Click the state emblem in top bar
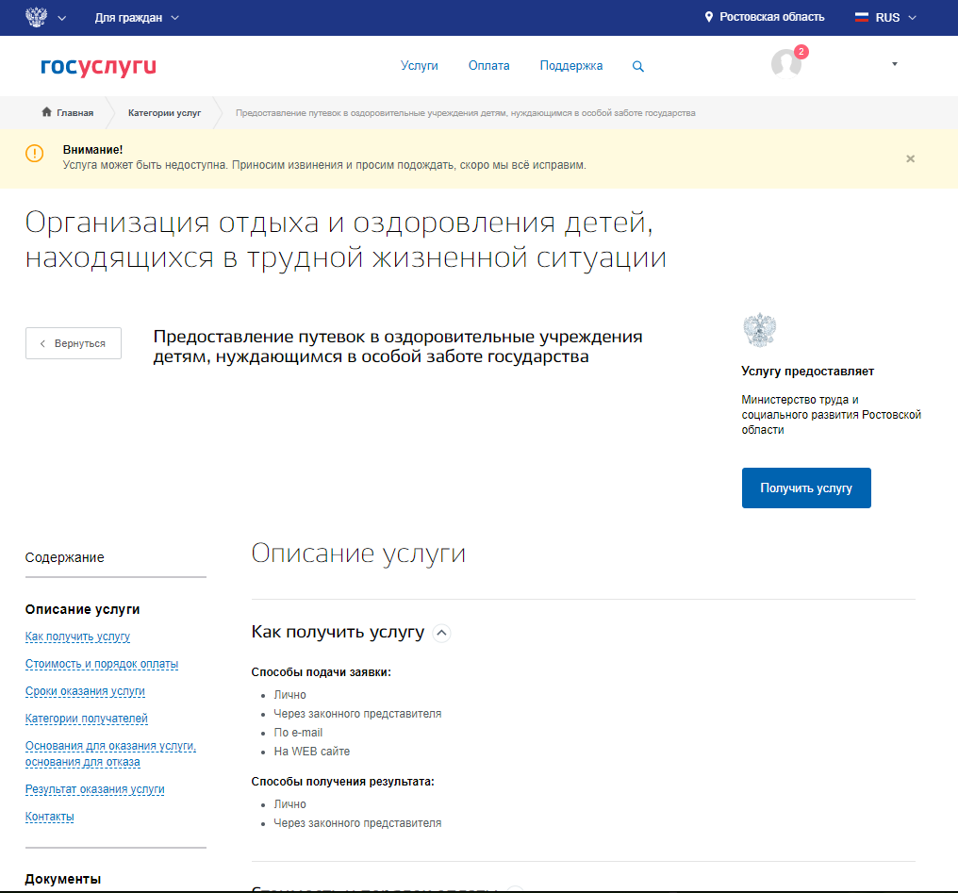Viewport: 958px width, 893px height. point(35,17)
